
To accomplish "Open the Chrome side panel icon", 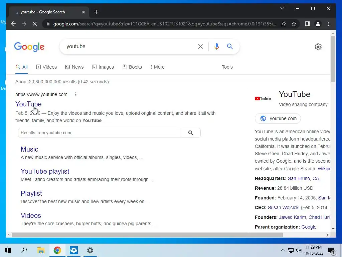I will click(x=307, y=24).
